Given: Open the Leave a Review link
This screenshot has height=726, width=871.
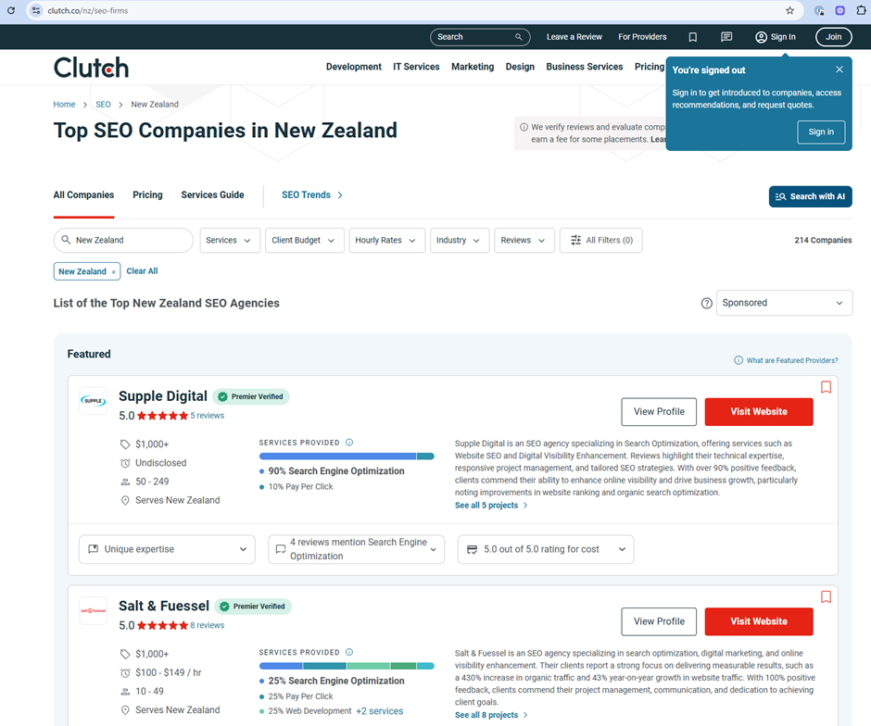Looking at the screenshot, I should (574, 37).
